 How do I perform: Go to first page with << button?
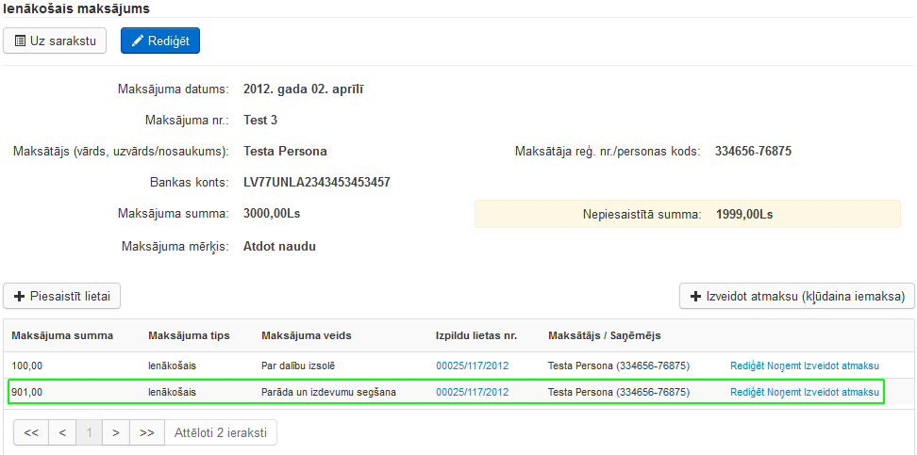point(31,432)
